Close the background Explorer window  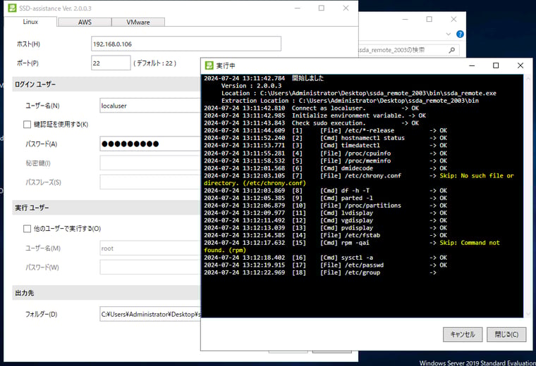[x=453, y=20]
